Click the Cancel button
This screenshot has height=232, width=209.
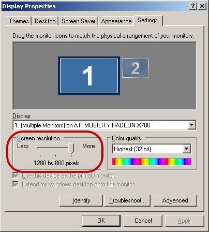pyautogui.click(x=143, y=221)
